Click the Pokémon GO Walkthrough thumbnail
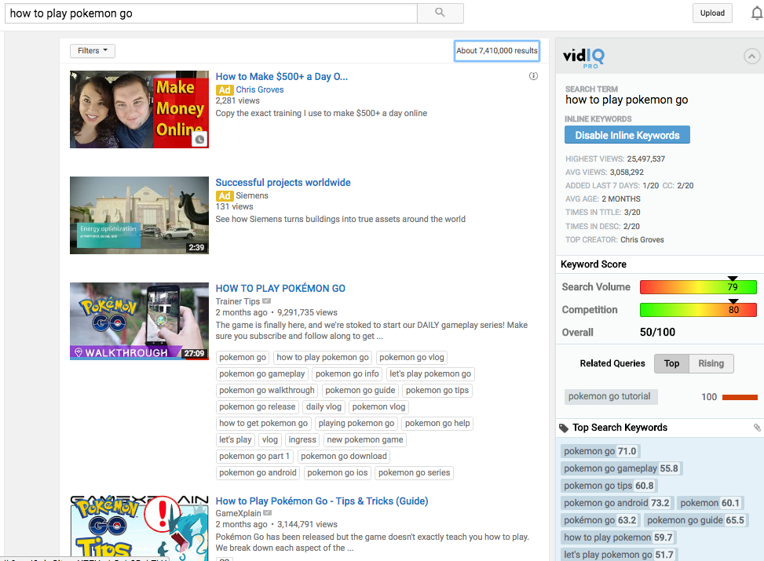 pyautogui.click(x=139, y=321)
